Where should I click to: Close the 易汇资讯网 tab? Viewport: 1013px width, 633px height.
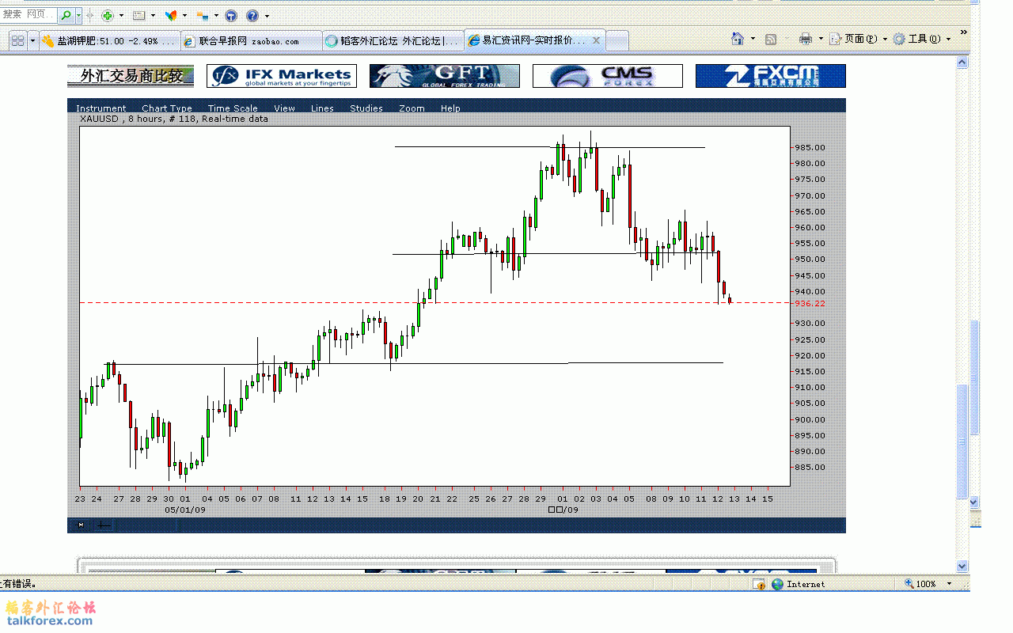pos(597,40)
